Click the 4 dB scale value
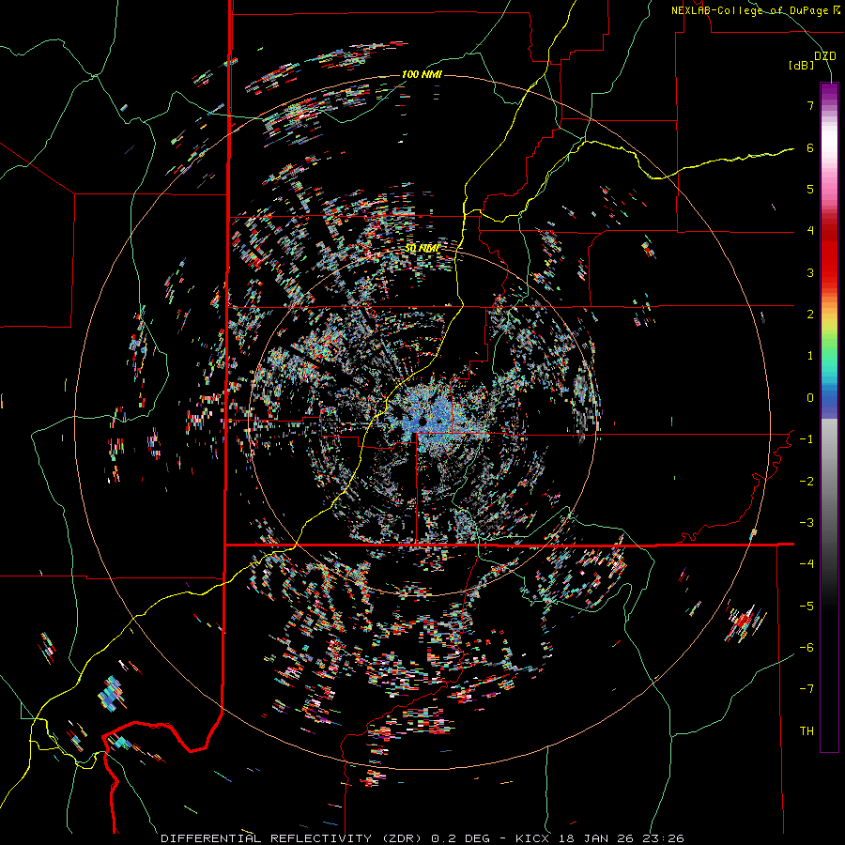Image resolution: width=845 pixels, height=845 pixels. point(810,231)
